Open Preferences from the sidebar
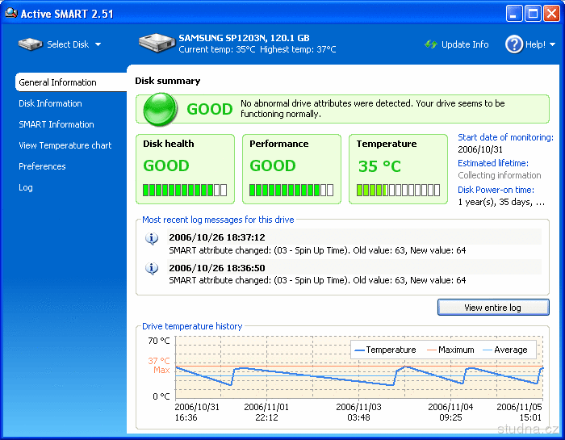The height and width of the screenshot is (440, 565). (42, 166)
